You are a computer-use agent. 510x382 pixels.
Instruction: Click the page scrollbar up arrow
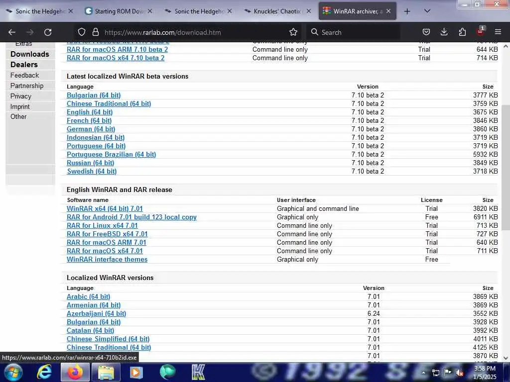click(506, 46)
